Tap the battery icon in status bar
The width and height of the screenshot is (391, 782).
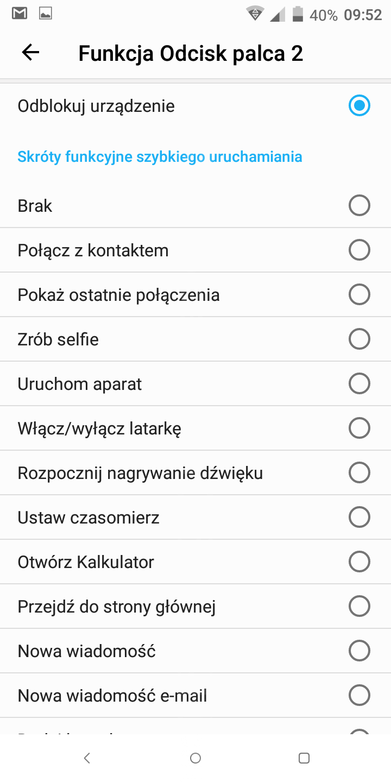(298, 14)
